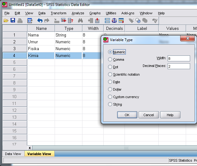Select the Dot radio button
Viewport: 197px width, 166px height.
110,67
